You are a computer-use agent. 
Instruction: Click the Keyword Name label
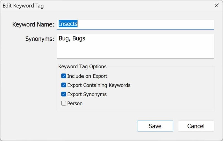(33, 25)
